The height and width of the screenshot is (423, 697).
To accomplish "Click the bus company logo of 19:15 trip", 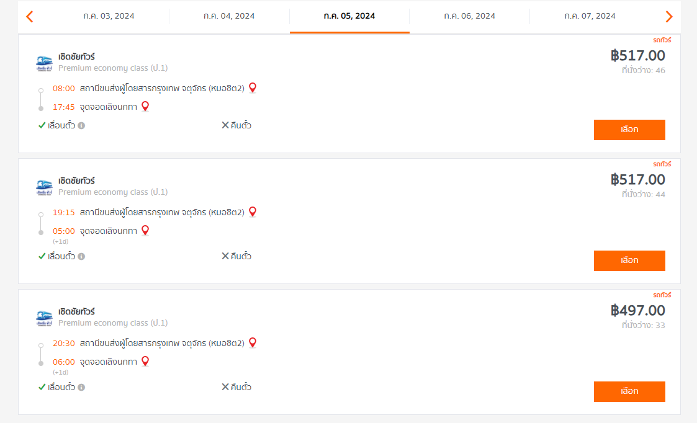I will click(x=44, y=187).
